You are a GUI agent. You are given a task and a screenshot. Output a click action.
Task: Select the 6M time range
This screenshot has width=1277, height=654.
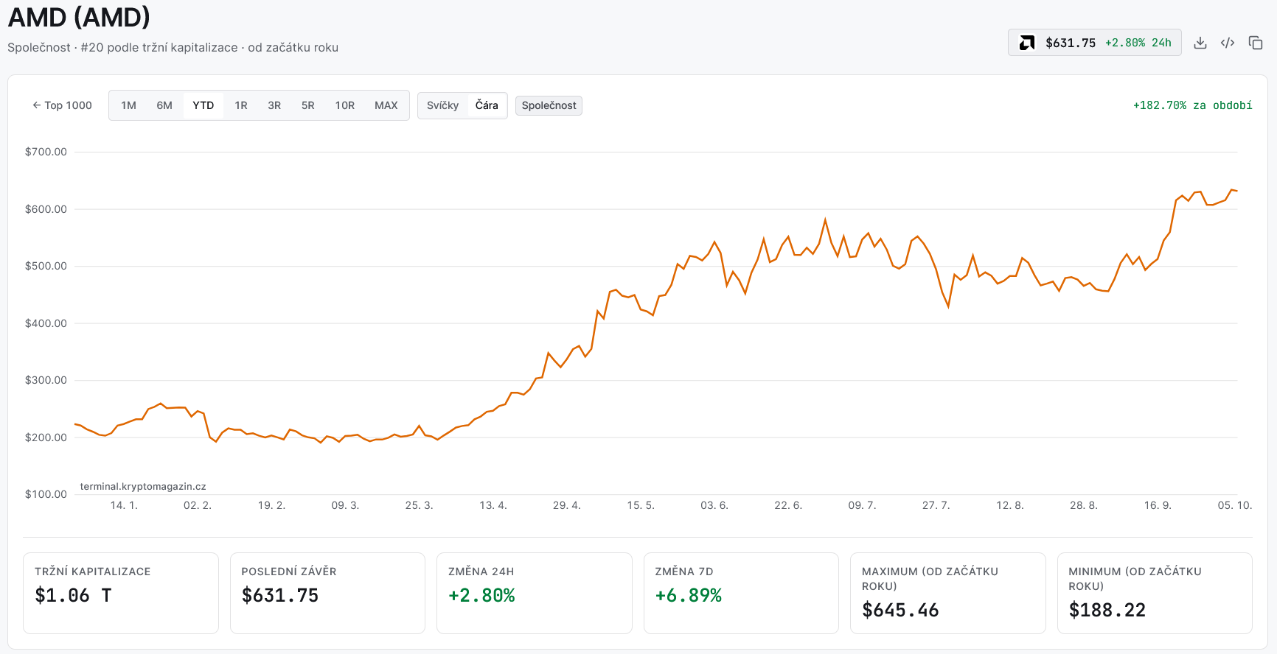(x=164, y=105)
